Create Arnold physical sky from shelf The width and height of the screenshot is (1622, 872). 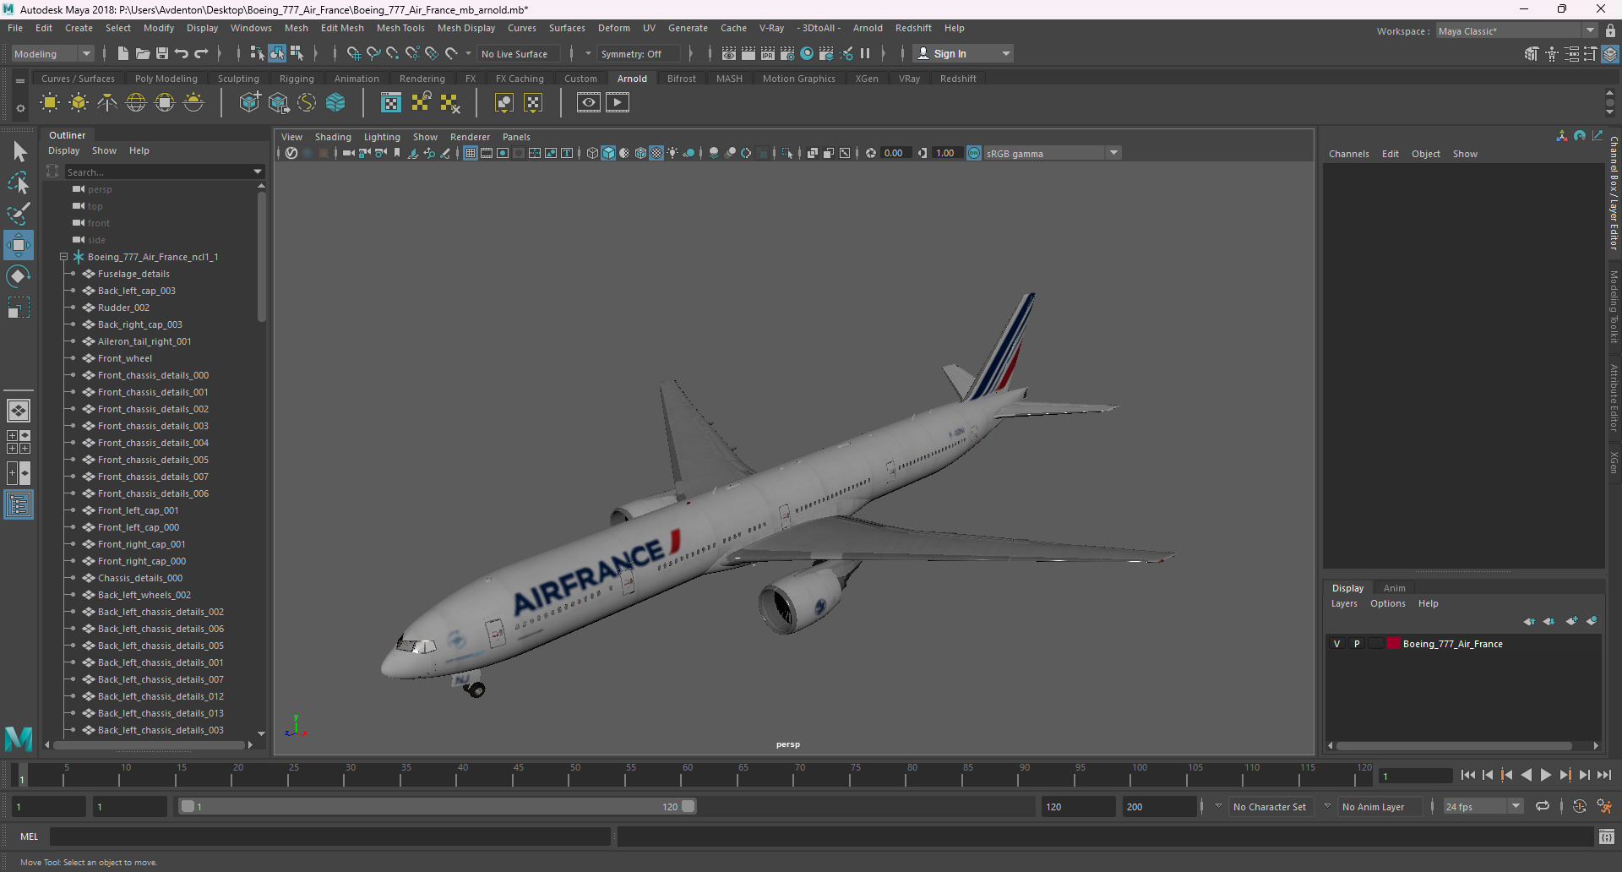[193, 103]
